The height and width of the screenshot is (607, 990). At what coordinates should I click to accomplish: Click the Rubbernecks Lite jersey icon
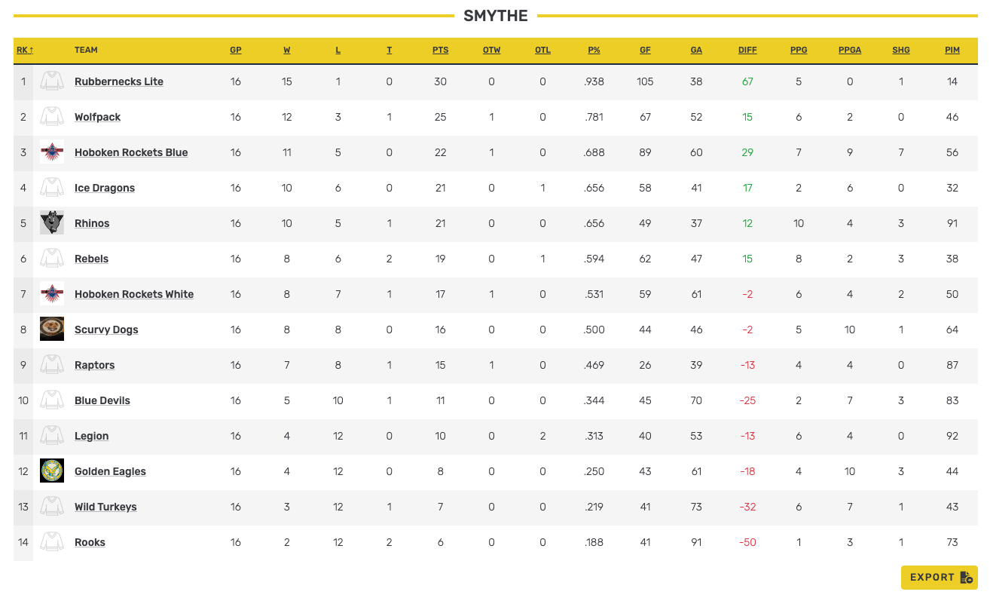[x=52, y=81]
